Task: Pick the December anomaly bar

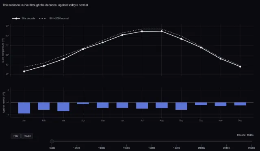Action: tap(240, 104)
